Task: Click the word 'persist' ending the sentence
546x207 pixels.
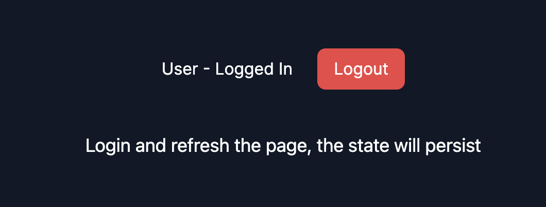Action: pos(453,146)
